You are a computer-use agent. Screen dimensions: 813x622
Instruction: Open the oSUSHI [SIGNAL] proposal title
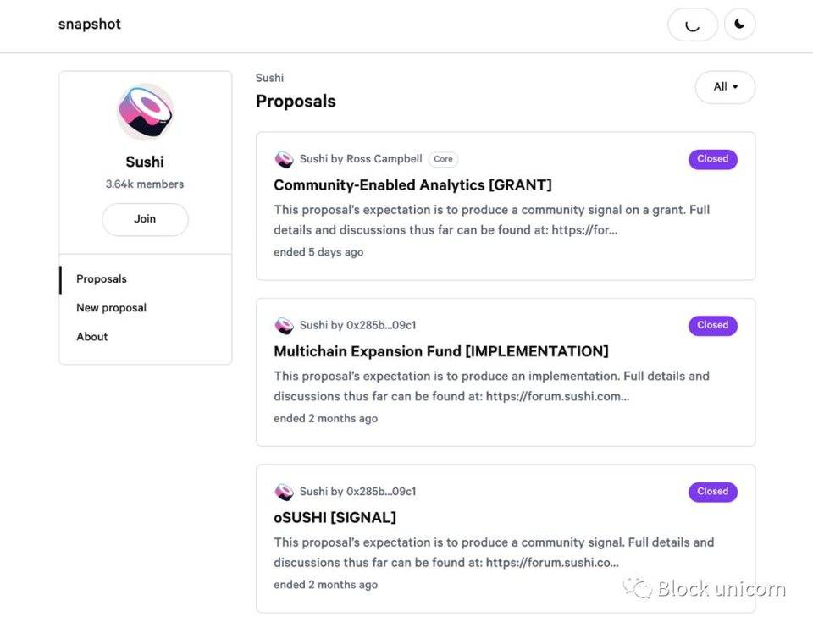coord(335,517)
